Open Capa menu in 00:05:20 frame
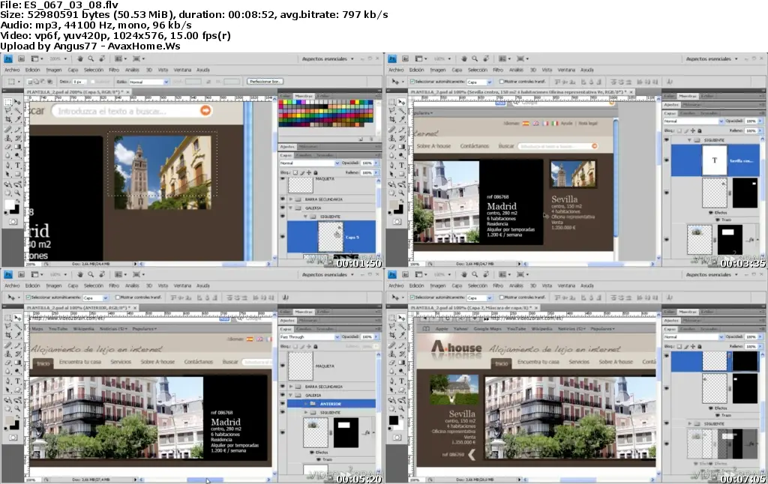Image resolution: width=768 pixels, height=484 pixels. coord(73,285)
